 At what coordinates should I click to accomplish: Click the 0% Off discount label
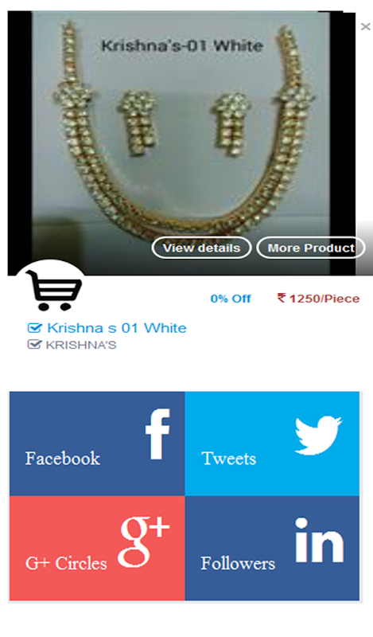(x=231, y=299)
